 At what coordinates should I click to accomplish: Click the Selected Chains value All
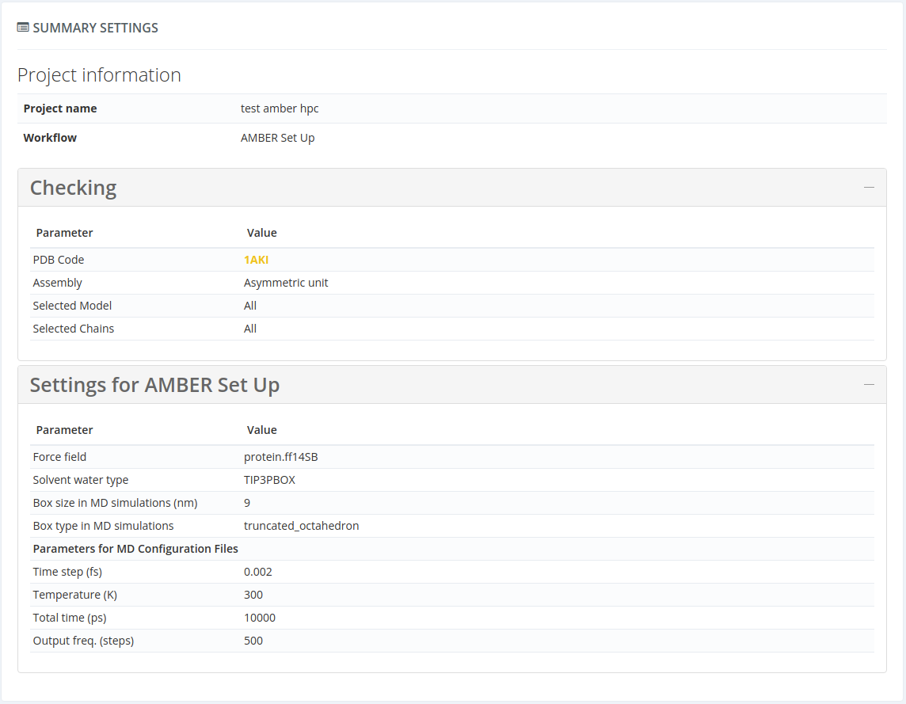pyautogui.click(x=250, y=328)
